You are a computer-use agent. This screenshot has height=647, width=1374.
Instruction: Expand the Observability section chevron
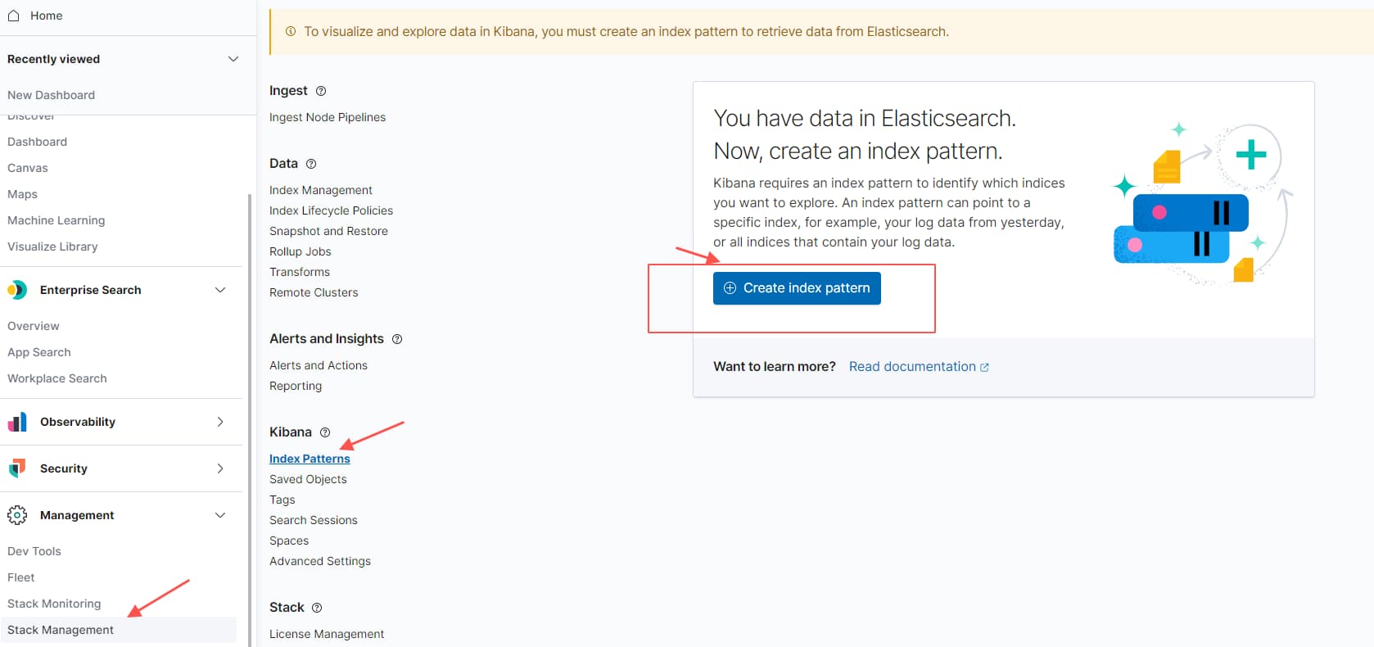[220, 422]
